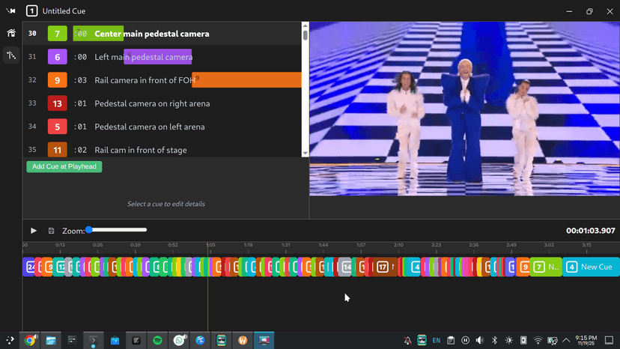Select the timeline editor sidebar icon

11,55
